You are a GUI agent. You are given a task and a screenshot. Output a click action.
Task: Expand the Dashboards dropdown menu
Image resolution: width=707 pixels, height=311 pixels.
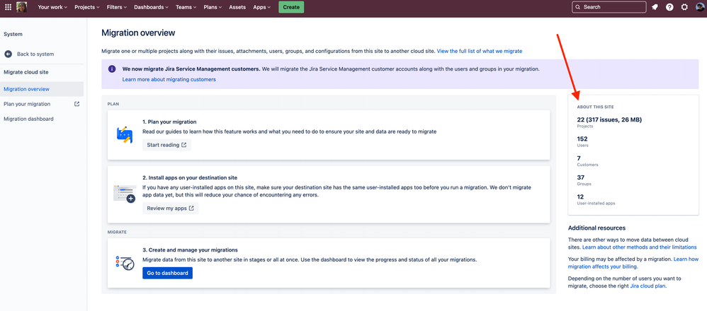point(151,7)
